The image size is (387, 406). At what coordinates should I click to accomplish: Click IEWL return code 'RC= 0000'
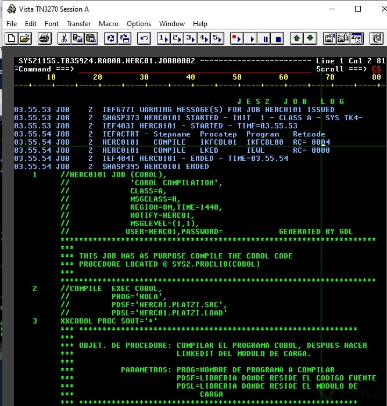coord(311,150)
